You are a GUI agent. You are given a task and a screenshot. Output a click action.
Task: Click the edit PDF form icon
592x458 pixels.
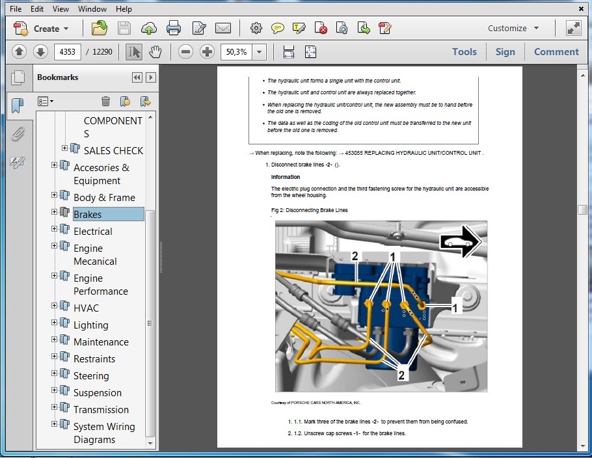(384, 29)
